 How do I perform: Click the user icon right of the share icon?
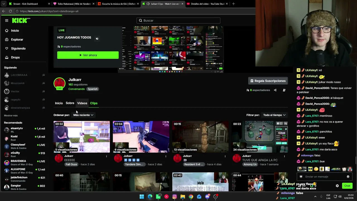point(284,90)
